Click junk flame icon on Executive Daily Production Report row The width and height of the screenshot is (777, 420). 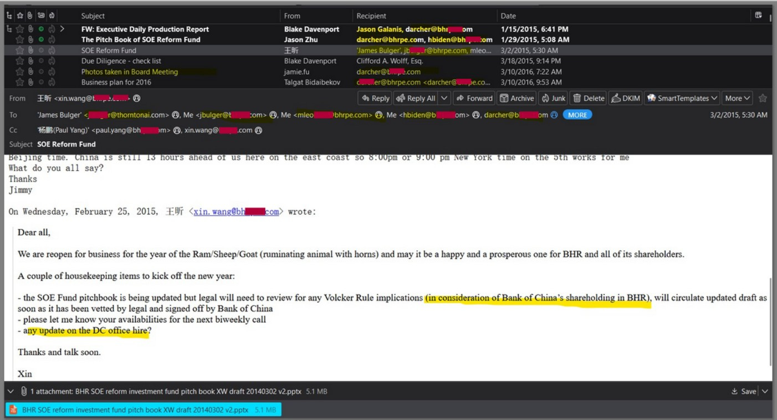(x=52, y=29)
